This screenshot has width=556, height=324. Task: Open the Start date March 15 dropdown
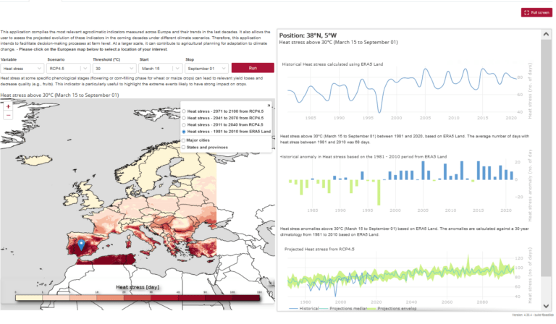(x=161, y=68)
